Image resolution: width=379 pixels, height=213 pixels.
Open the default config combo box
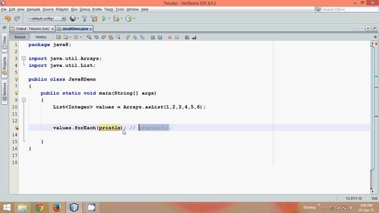click(47, 18)
